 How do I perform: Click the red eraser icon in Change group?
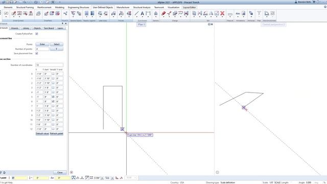coord(163,13)
